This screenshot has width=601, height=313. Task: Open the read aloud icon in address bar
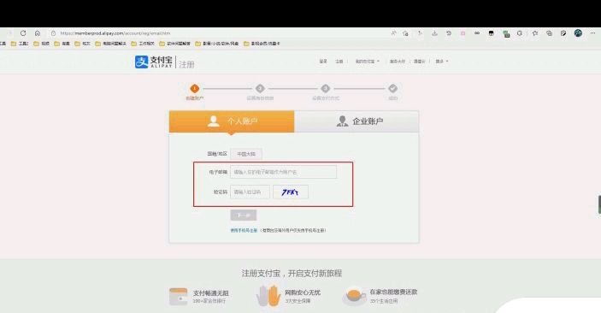tap(393, 33)
